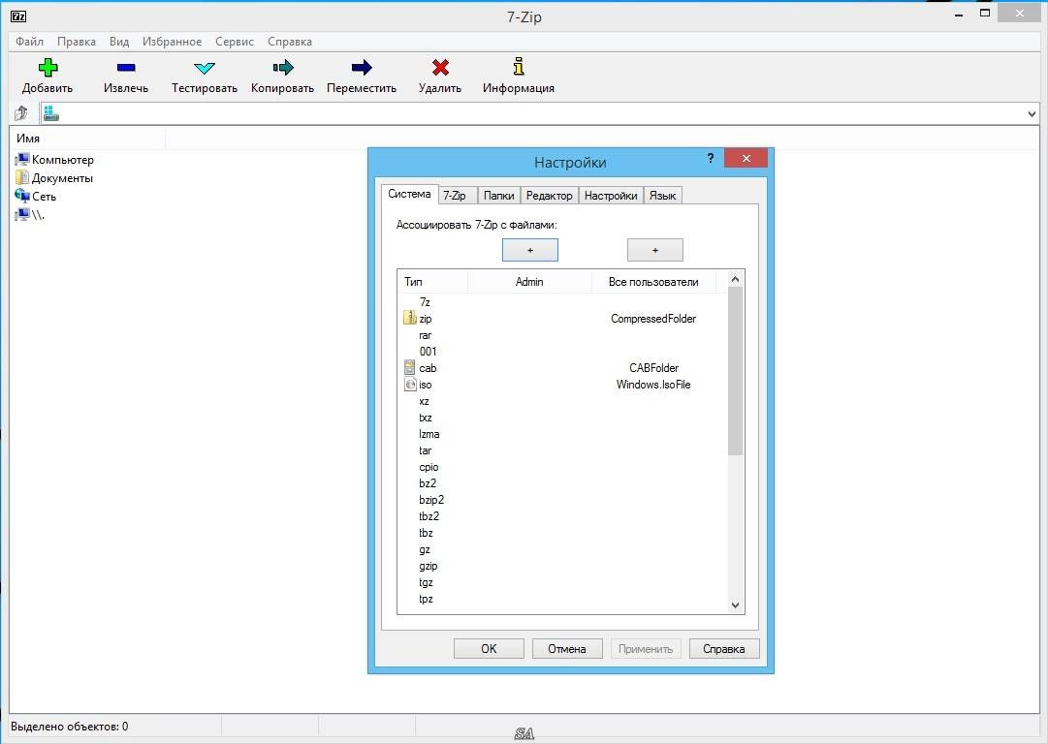The image size is (1048, 744).
Task: Open the Правка menu
Action: click(77, 42)
